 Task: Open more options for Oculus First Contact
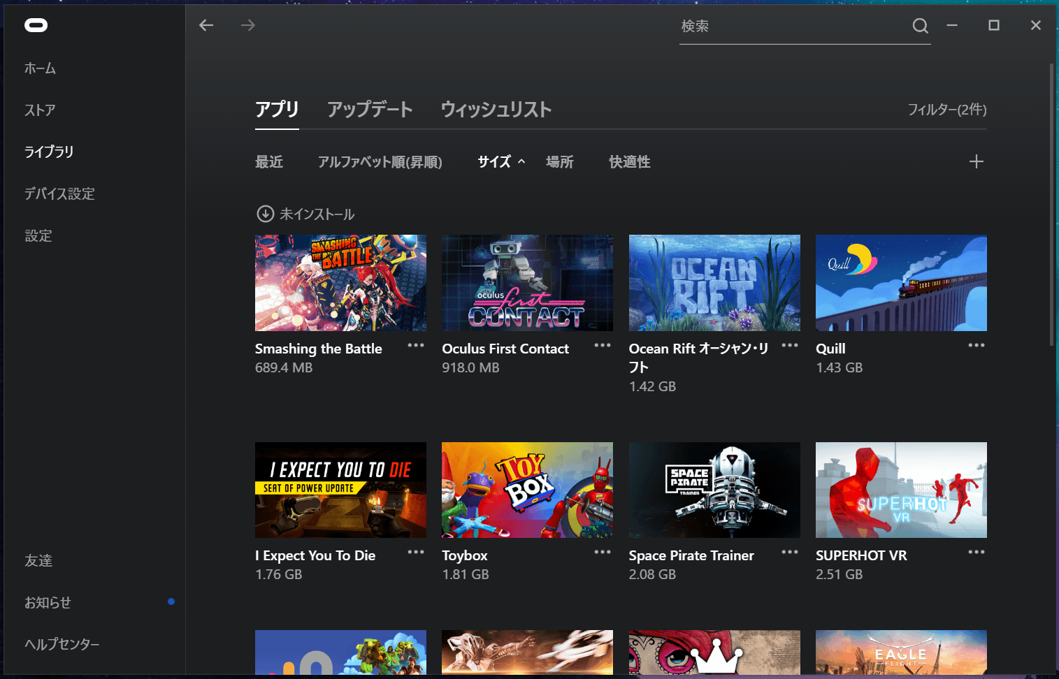[x=603, y=345]
